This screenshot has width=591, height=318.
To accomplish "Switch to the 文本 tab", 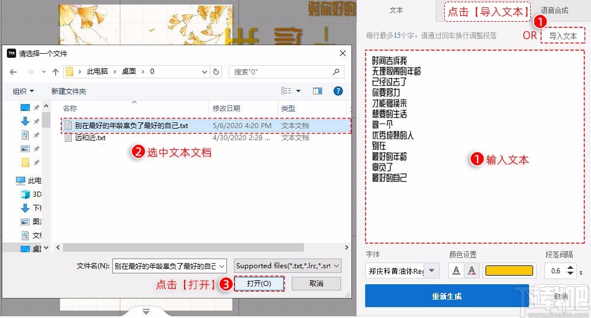I will (x=396, y=10).
